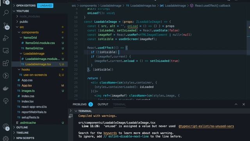250x141 pixels.
Task: Collapse the Terminal group header
Action: pos(76,111)
